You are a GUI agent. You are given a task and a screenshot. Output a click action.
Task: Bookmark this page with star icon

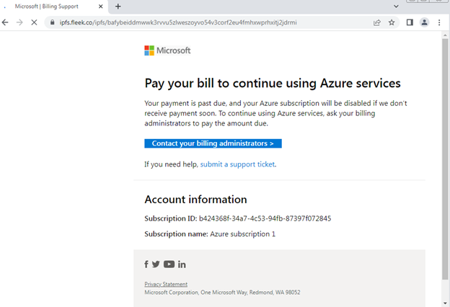click(x=392, y=22)
